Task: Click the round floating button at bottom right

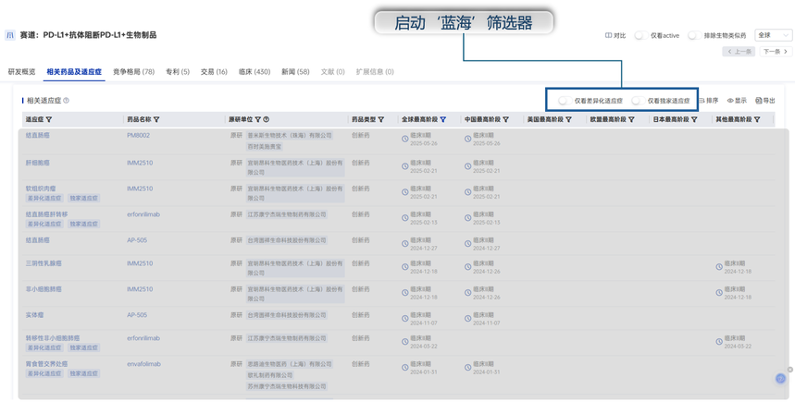Action: pos(780,379)
